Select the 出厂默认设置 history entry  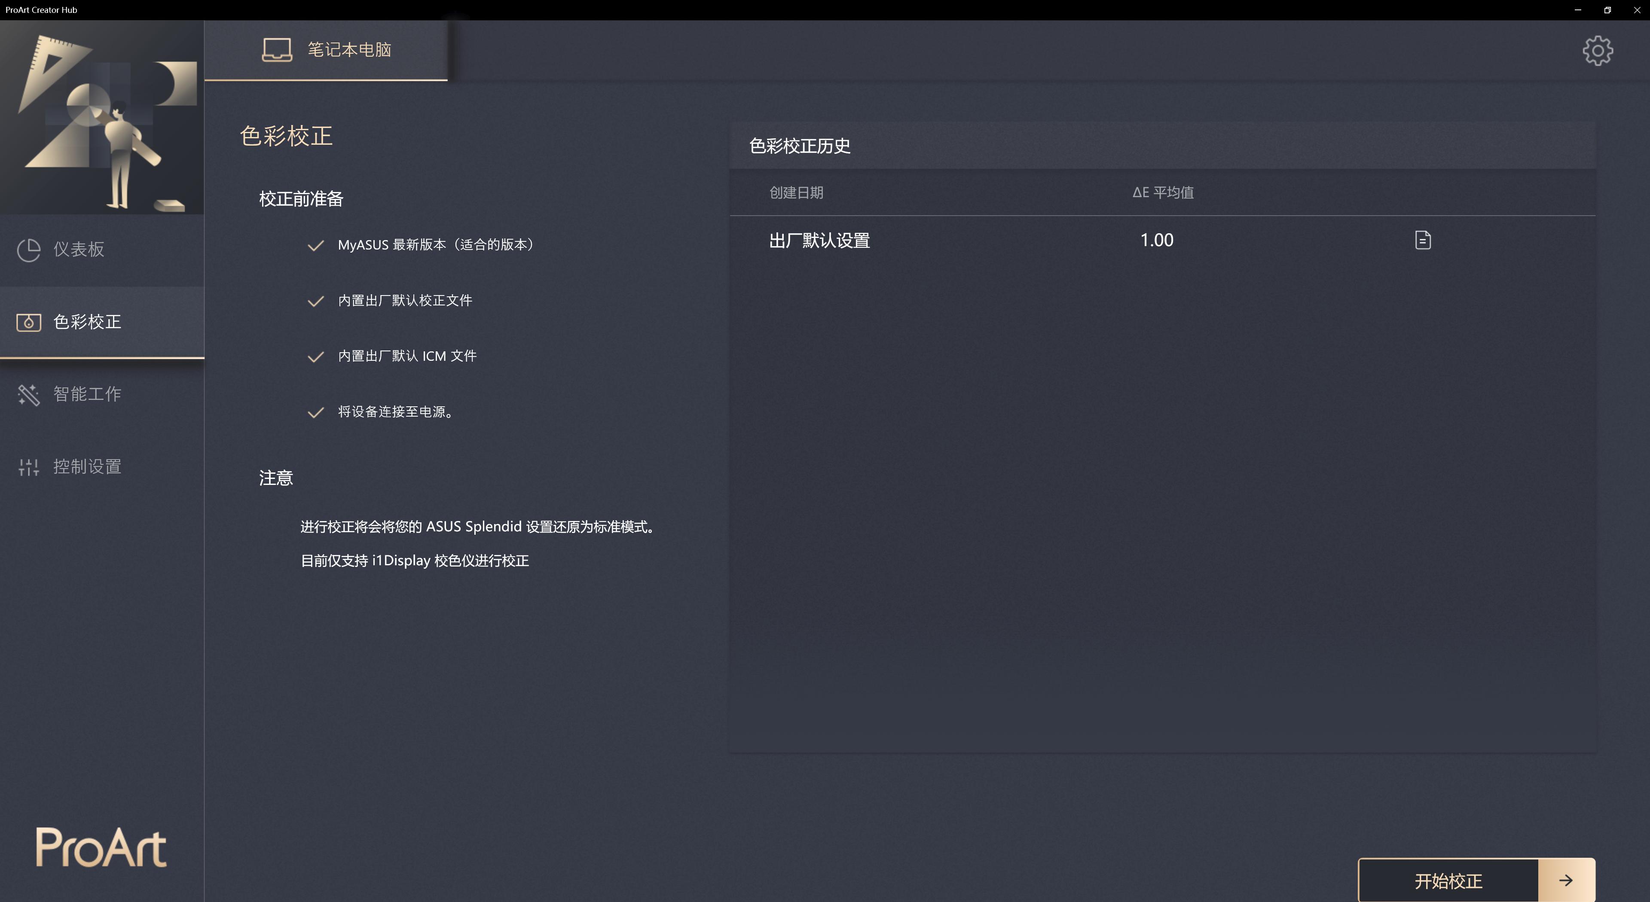(819, 240)
